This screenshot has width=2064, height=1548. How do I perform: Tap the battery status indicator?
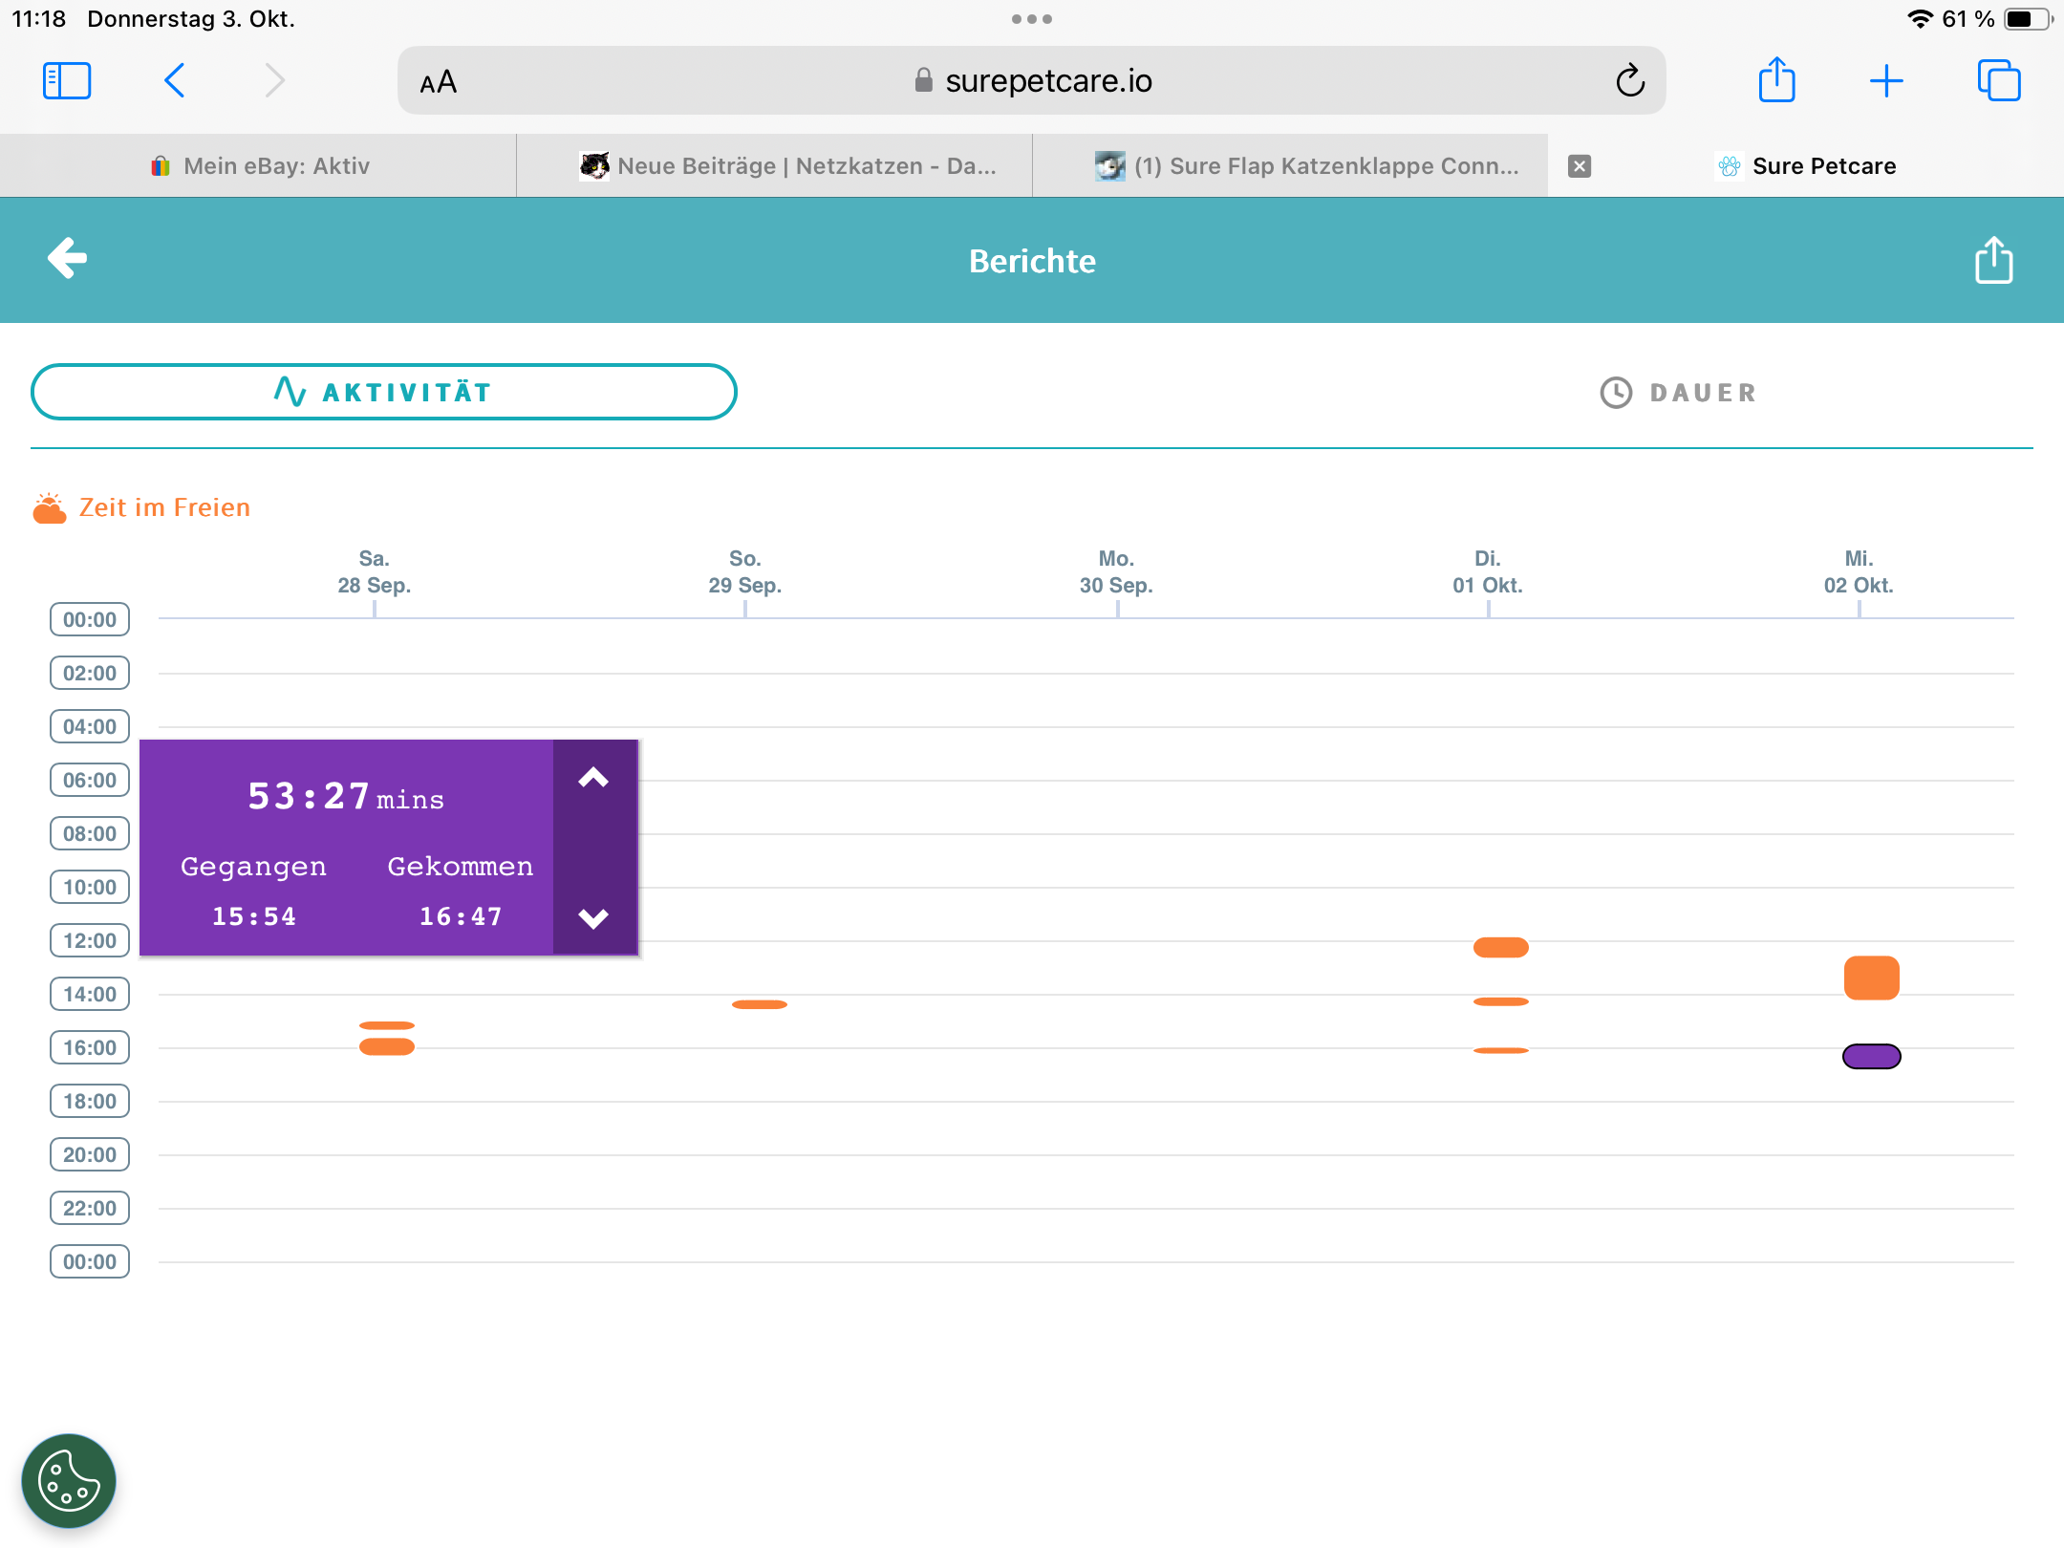click(2028, 19)
